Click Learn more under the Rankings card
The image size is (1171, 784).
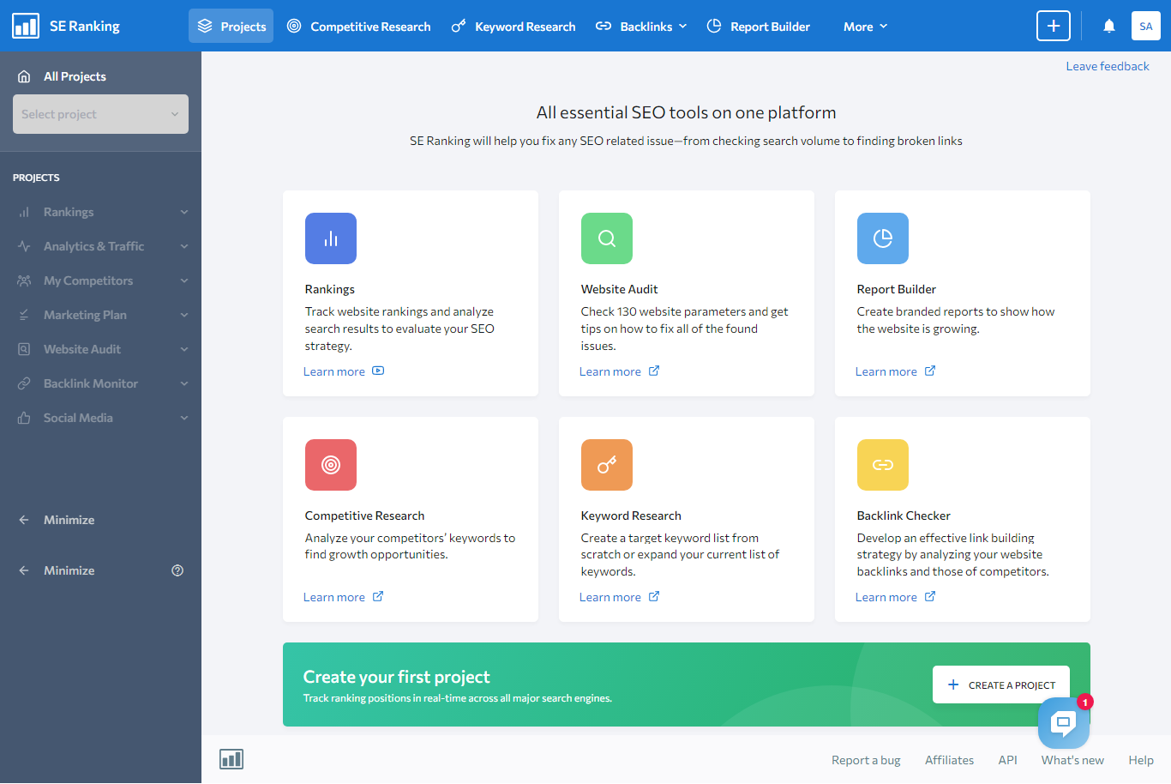coord(344,371)
